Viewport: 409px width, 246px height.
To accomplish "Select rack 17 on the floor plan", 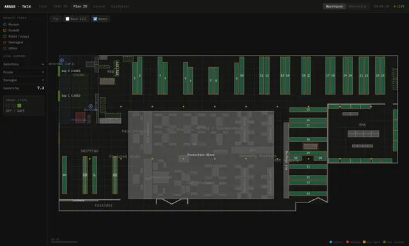I will click(328, 75).
